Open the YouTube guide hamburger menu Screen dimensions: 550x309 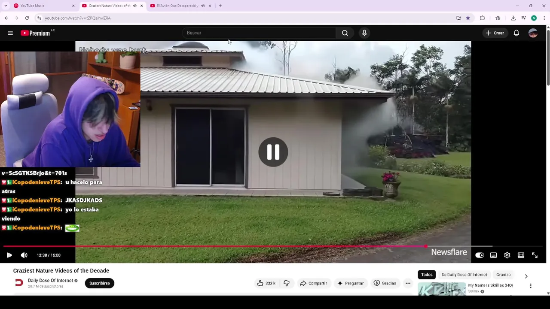coord(10,33)
